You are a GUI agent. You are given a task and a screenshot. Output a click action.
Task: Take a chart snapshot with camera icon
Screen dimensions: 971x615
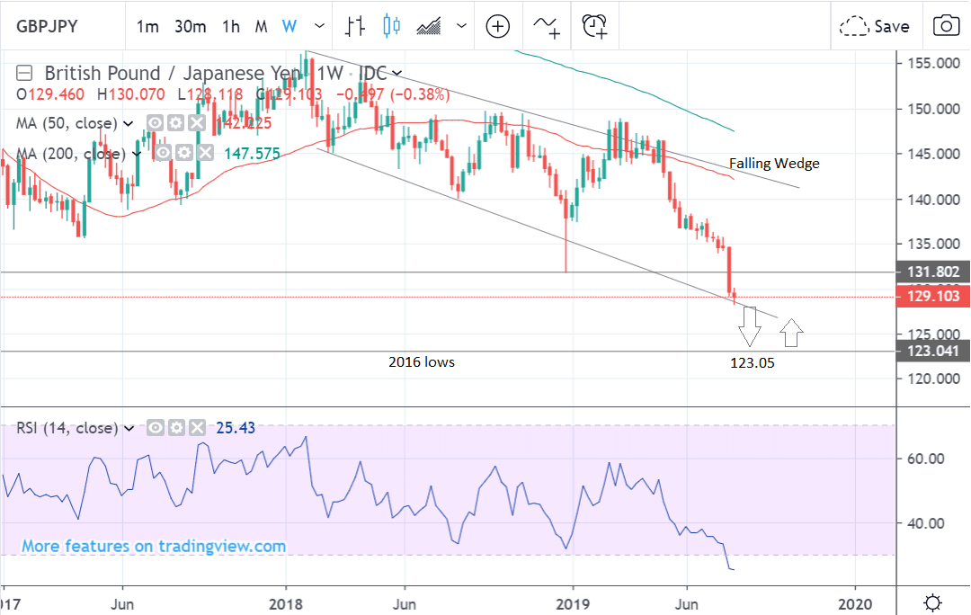(x=946, y=26)
